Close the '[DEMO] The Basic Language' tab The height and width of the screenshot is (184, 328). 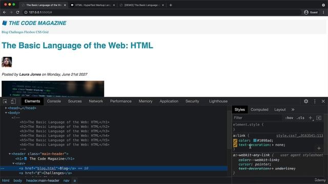coord(163,5)
